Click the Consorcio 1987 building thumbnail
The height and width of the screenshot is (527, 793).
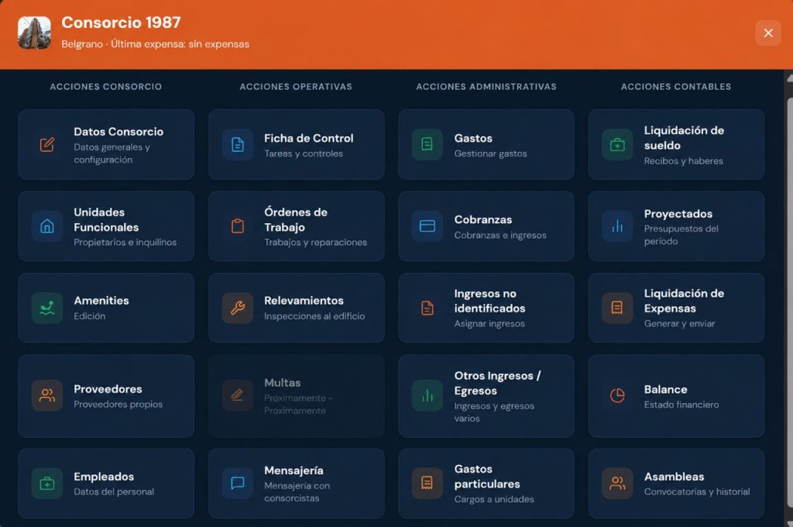pos(34,33)
